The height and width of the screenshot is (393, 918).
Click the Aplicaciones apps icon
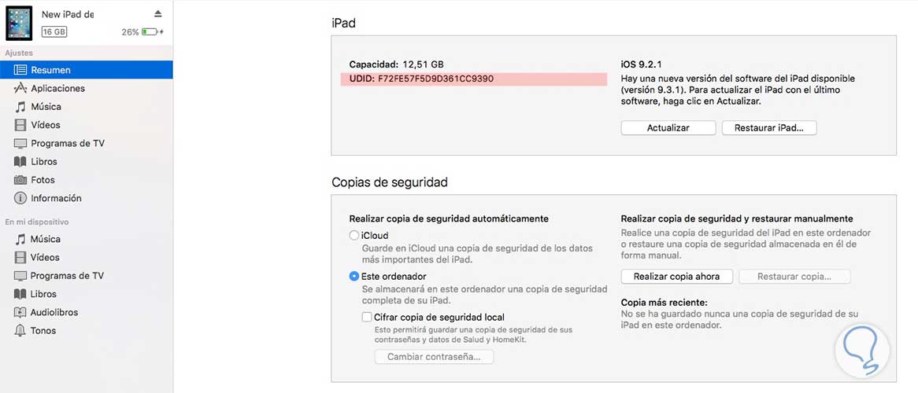coord(20,89)
